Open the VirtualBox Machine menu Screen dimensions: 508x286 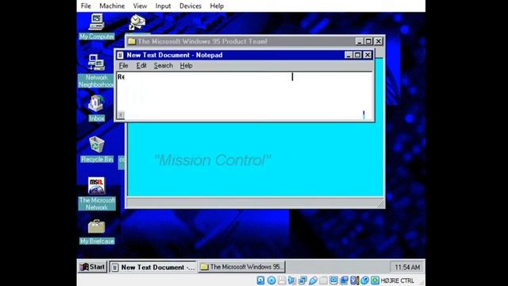point(112,6)
